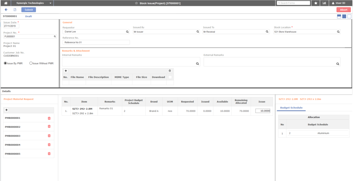Viewport: 354px width, 181px height.
Task: Select PMR000004 in request list
Action: (13, 145)
